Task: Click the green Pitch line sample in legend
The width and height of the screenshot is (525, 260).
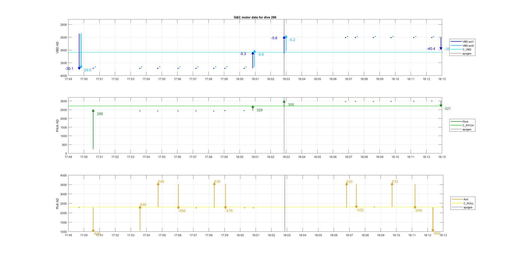Action: pyautogui.click(x=456, y=122)
